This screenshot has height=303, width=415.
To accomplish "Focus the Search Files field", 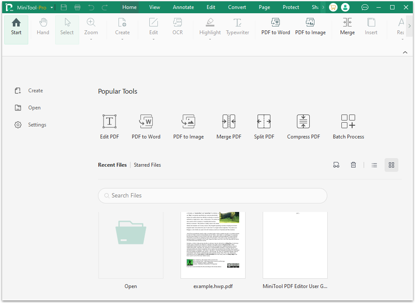I will coord(213,196).
